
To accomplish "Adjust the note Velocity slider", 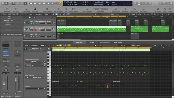I will (x=34, y=88).
